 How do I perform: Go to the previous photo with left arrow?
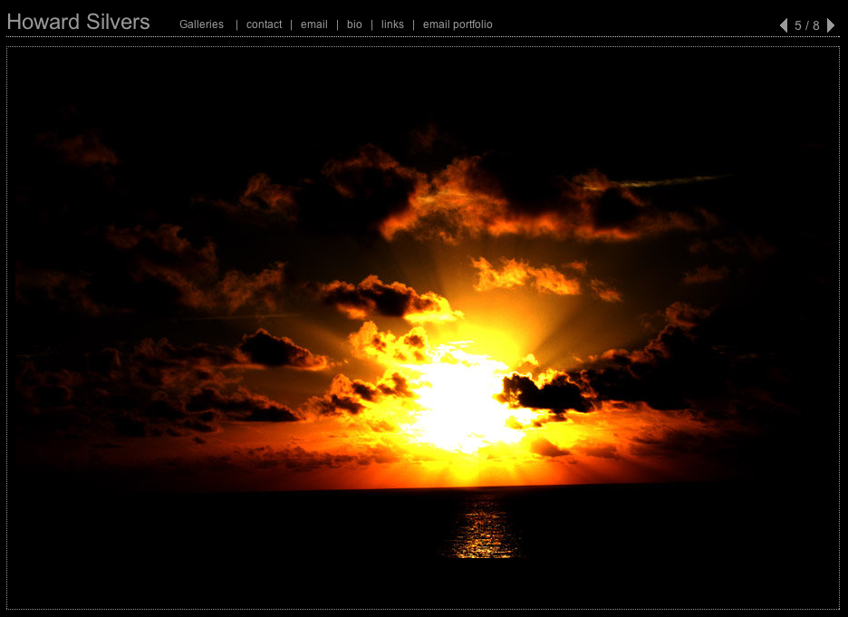[784, 25]
